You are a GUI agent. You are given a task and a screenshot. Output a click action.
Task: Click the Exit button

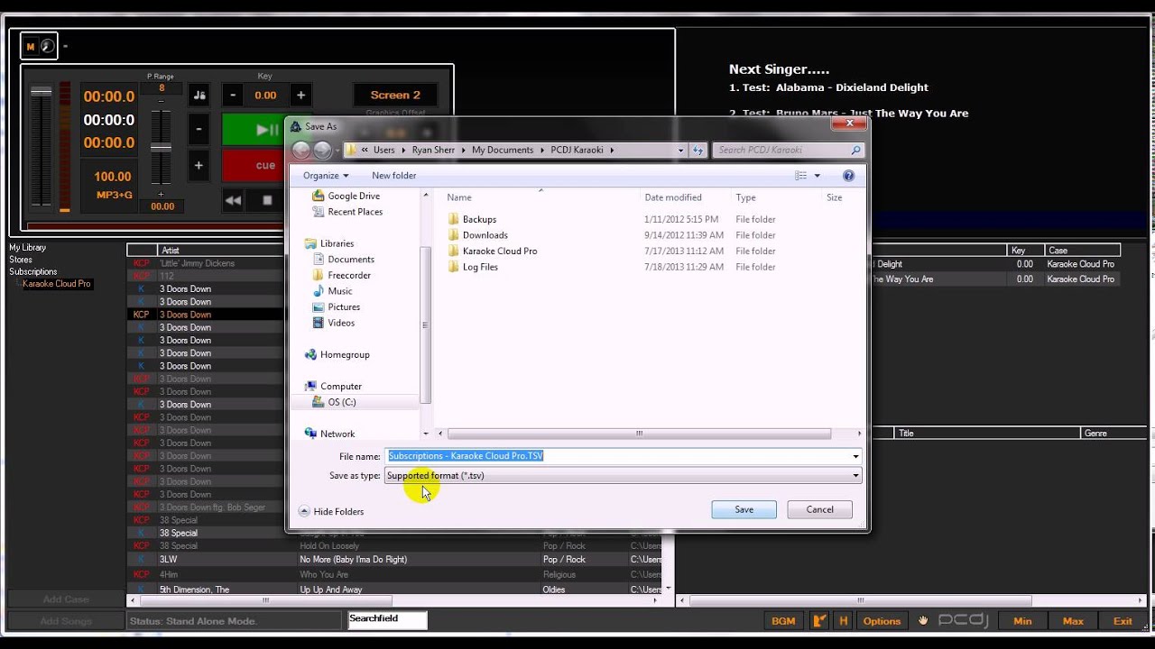pos(1123,621)
